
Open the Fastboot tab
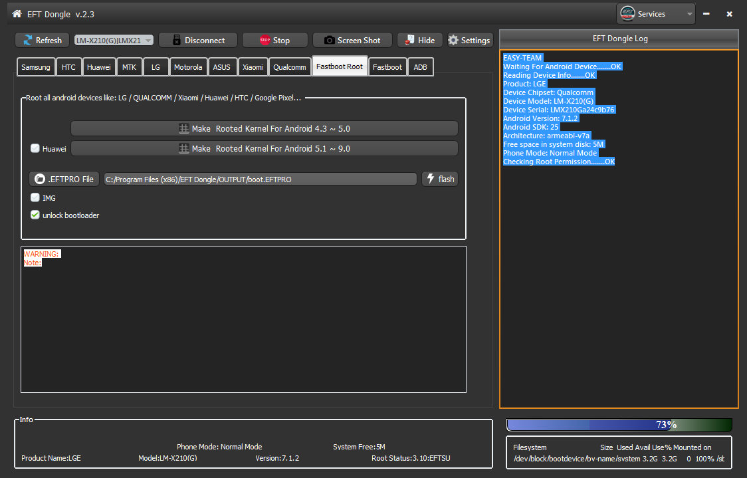coord(387,67)
